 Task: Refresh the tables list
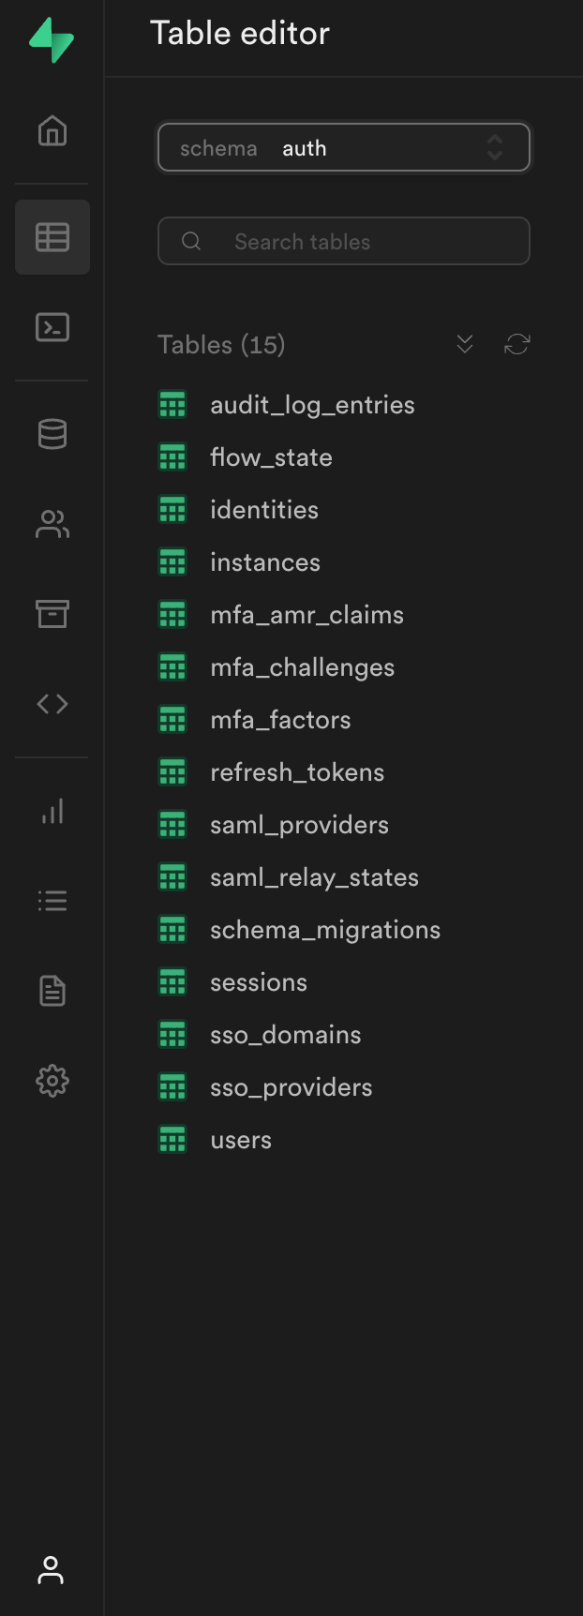pyautogui.click(x=516, y=344)
